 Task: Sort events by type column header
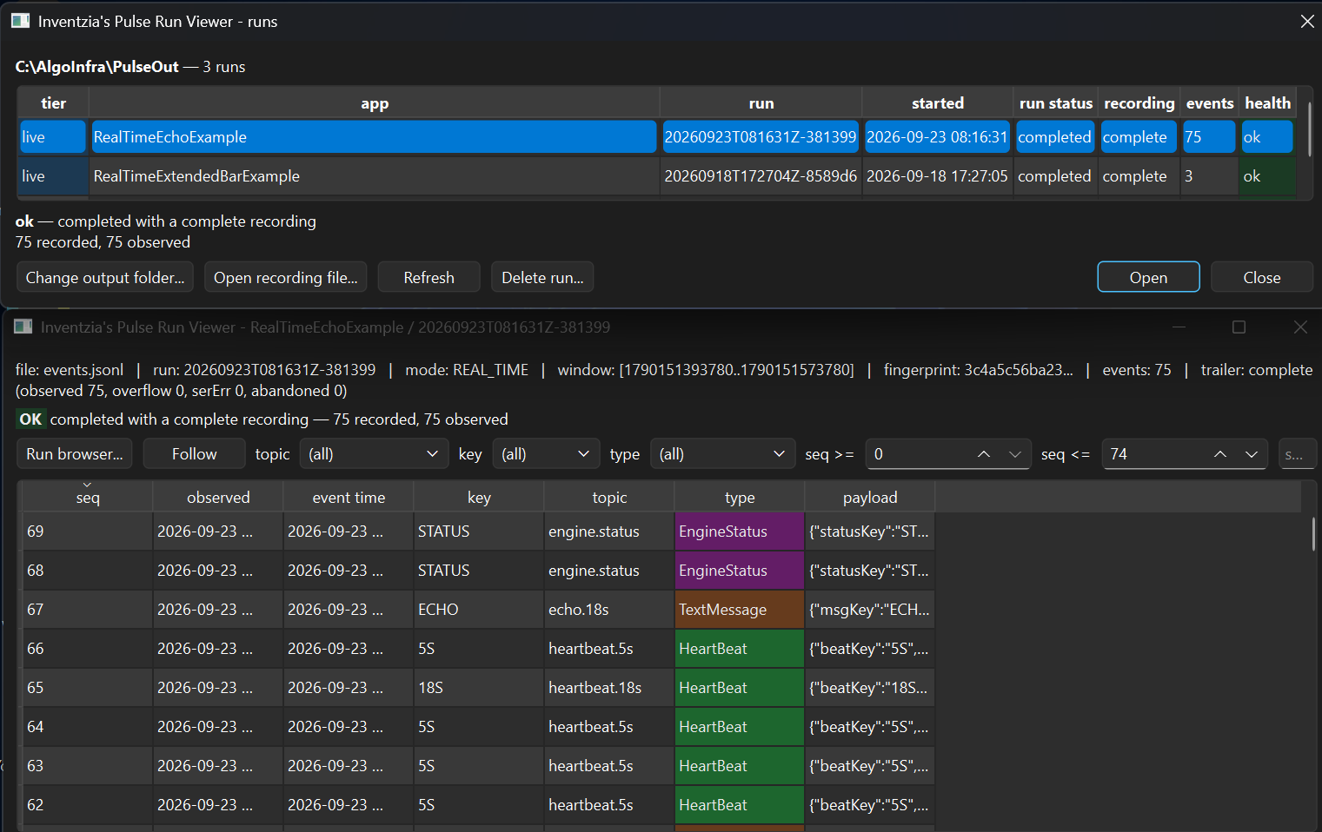[x=740, y=497]
